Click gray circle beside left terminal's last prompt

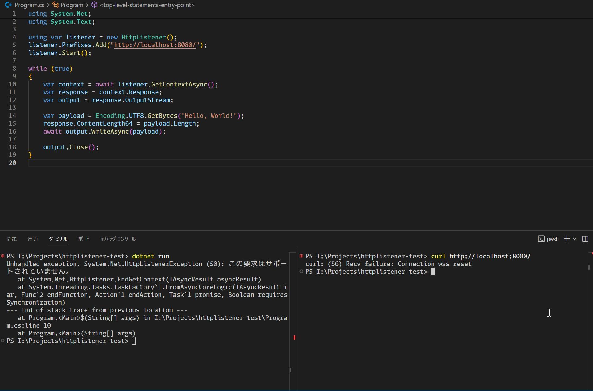click(x=3, y=341)
